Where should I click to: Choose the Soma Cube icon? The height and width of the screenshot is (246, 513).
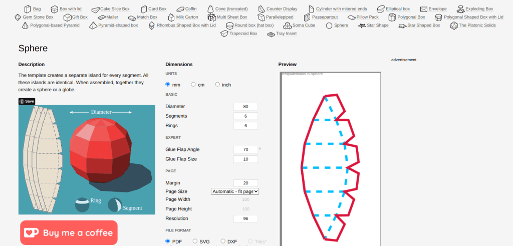(288, 25)
